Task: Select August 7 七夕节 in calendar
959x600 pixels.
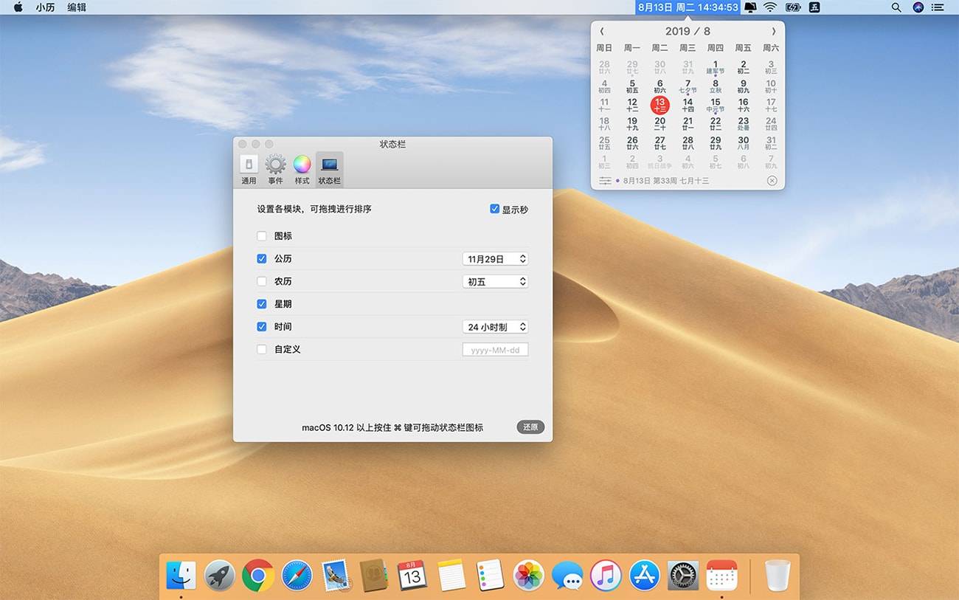Action: point(688,86)
